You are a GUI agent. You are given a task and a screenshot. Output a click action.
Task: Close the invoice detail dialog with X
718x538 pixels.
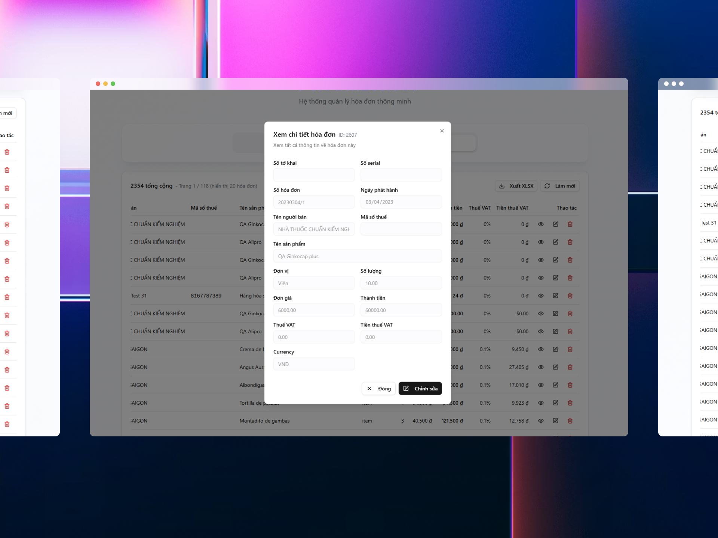click(442, 131)
